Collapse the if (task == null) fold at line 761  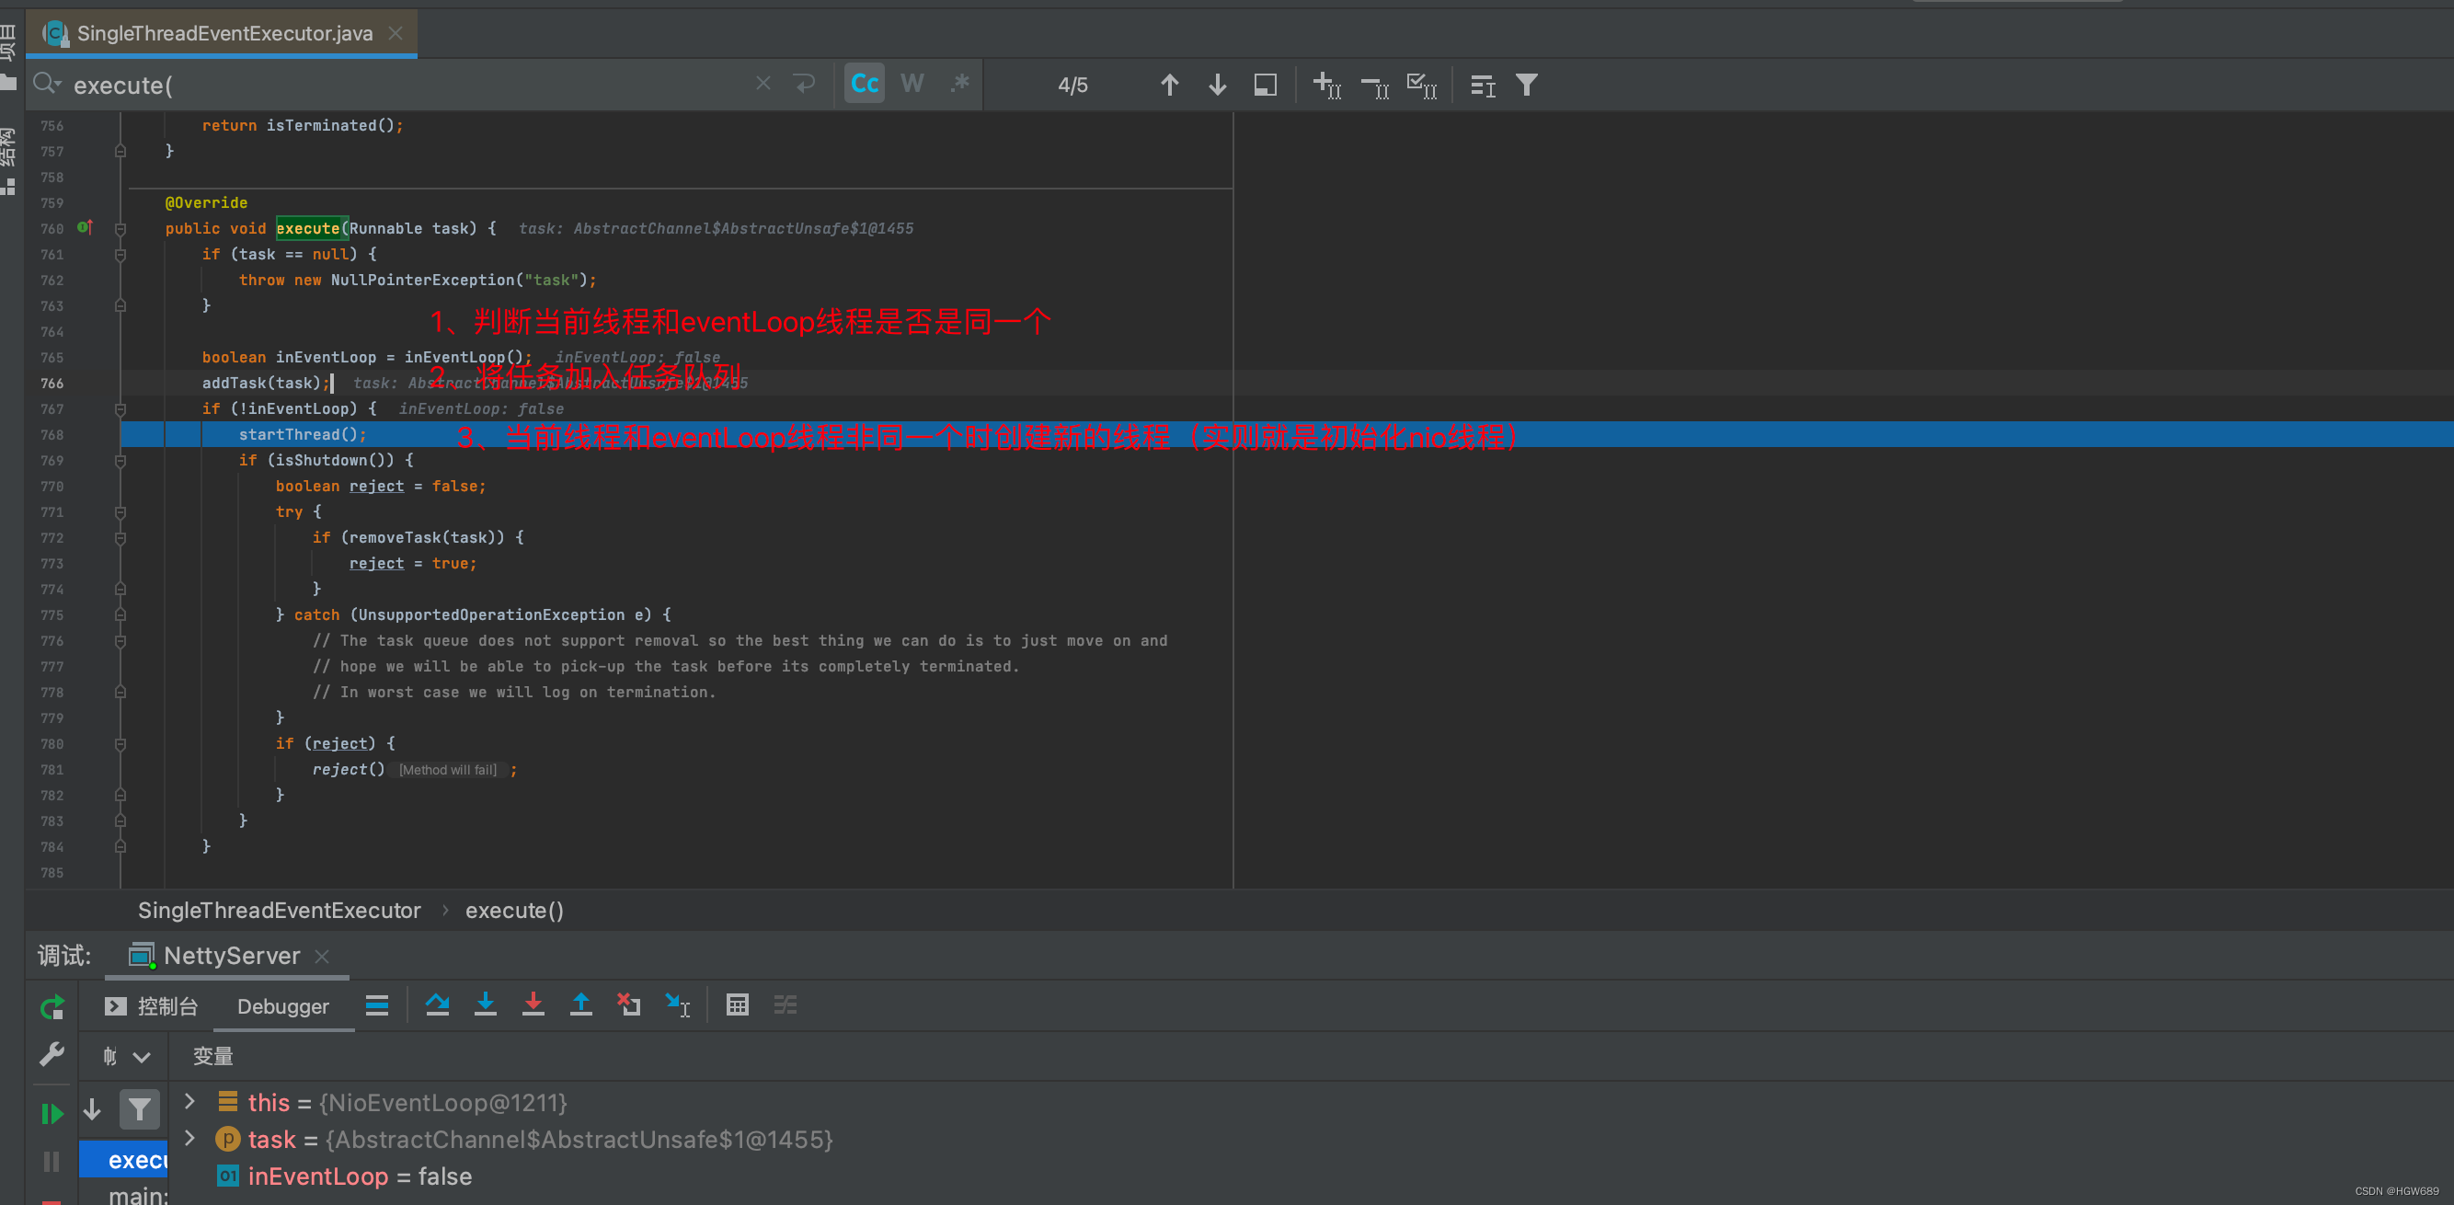point(120,254)
